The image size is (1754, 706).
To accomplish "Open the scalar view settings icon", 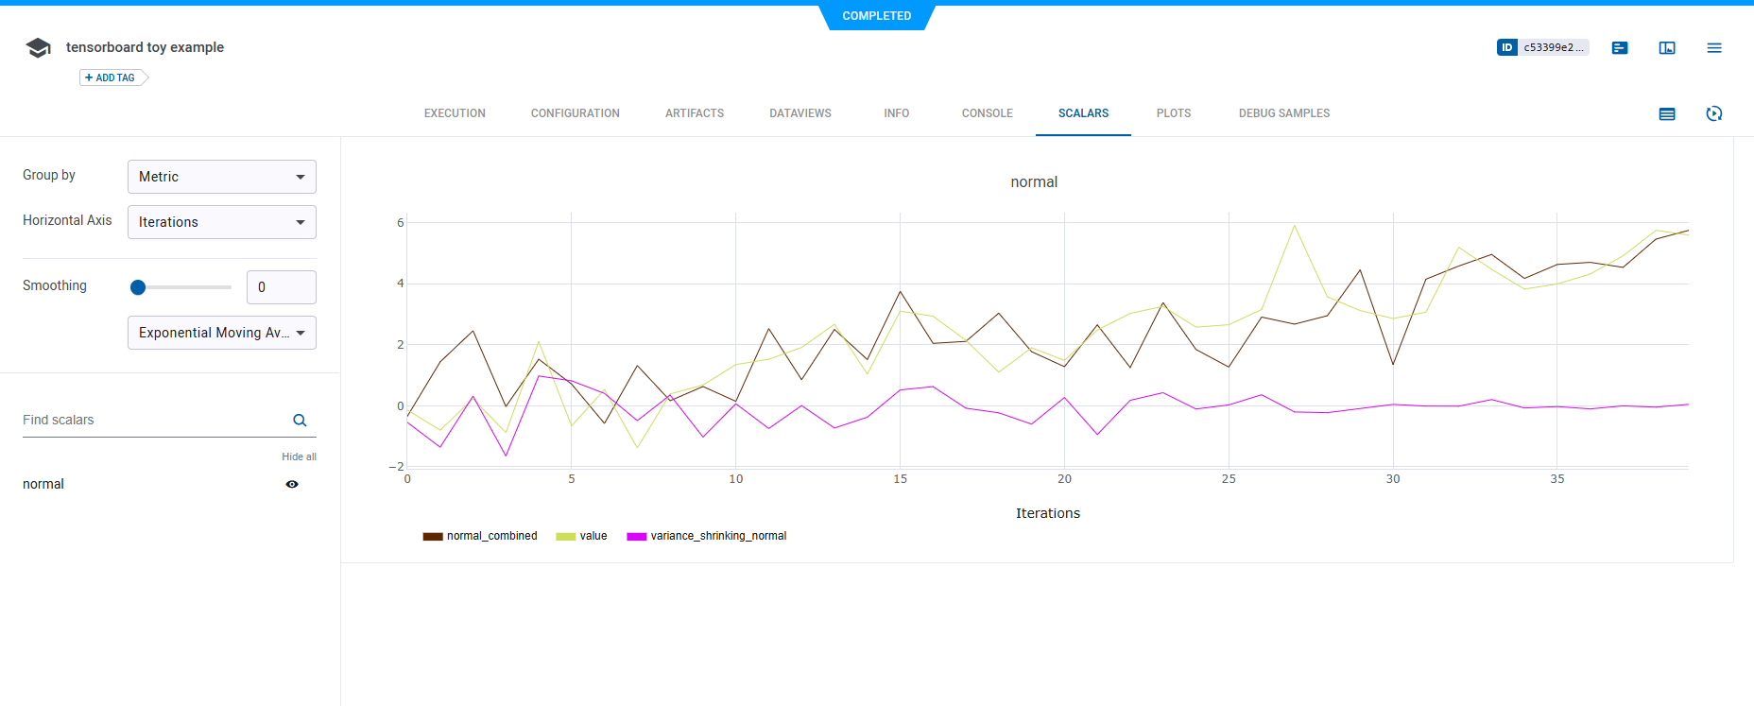I will point(1667,113).
